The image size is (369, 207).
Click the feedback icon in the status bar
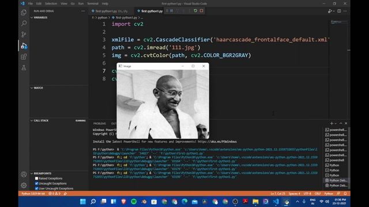tap(338, 194)
